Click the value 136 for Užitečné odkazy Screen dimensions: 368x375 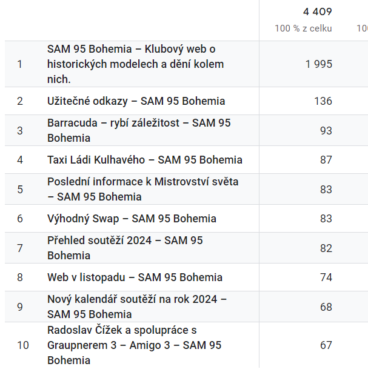point(323,101)
